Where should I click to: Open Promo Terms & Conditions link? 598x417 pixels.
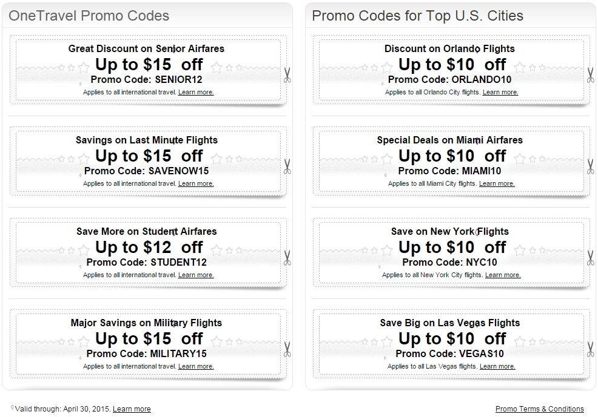click(540, 409)
